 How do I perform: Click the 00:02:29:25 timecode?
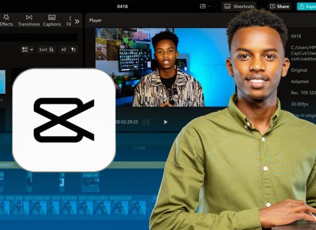click(127, 122)
